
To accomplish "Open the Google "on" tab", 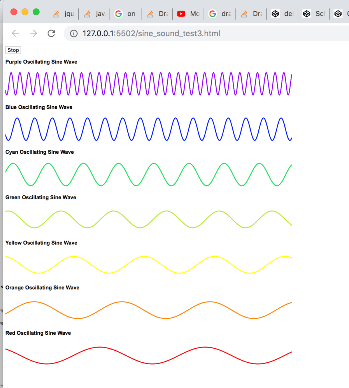I will click(126, 14).
